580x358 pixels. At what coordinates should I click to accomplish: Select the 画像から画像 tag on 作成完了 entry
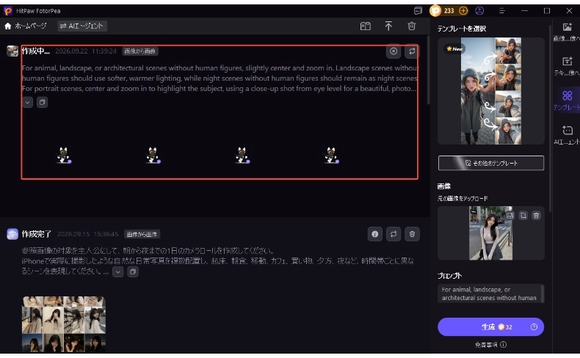142,234
